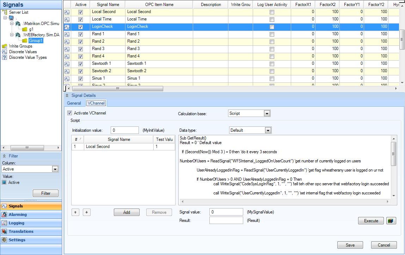Open the Translations section in the sidebar
Screen dimensions: 405x255
coord(21,231)
